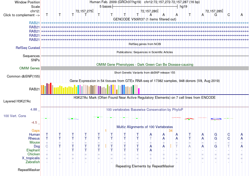Click the Layered H3K27Ac track label
Screen dimensions: 249x176
pyautogui.click(x=17, y=101)
